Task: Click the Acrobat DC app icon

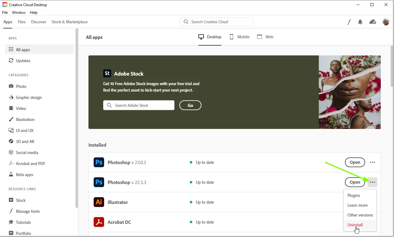Action: tap(99, 222)
